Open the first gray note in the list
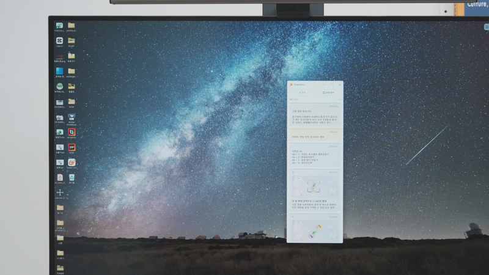Image resolution: width=489 pixels, height=275 pixels. click(315, 115)
